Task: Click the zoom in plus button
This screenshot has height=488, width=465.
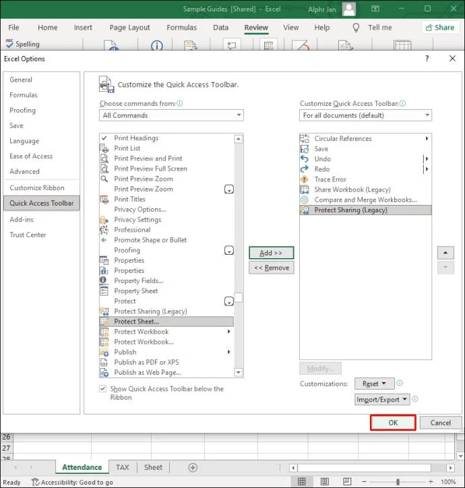Action: tap(431, 482)
